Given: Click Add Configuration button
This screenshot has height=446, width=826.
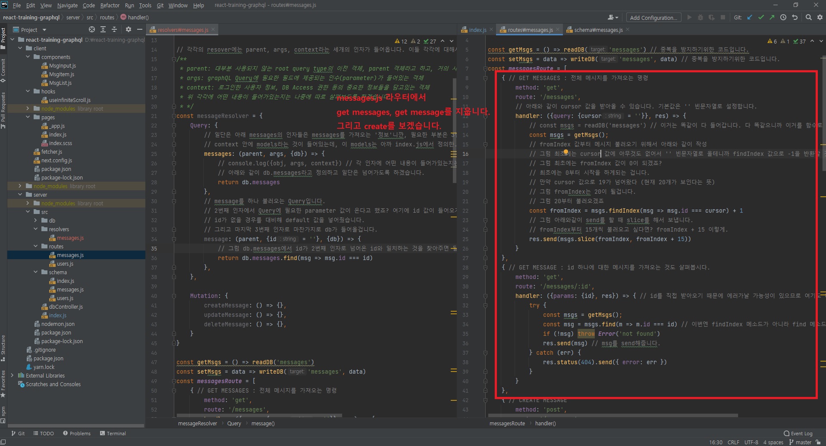Looking at the screenshot, I should coord(653,18).
